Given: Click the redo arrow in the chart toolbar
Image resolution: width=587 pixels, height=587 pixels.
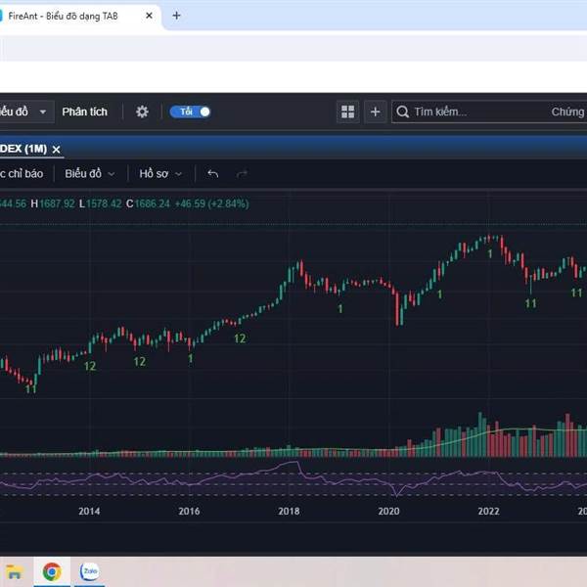Looking at the screenshot, I should click(x=242, y=173).
